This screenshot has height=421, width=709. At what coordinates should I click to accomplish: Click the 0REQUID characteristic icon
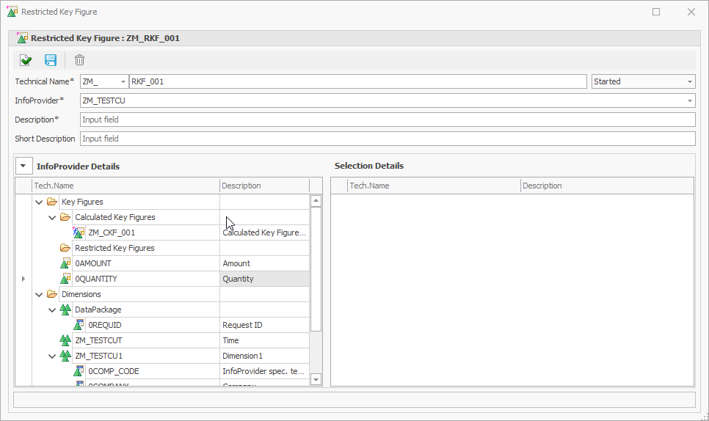pos(79,325)
